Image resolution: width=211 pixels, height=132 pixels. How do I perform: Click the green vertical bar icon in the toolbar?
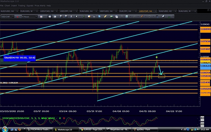(84, 17)
